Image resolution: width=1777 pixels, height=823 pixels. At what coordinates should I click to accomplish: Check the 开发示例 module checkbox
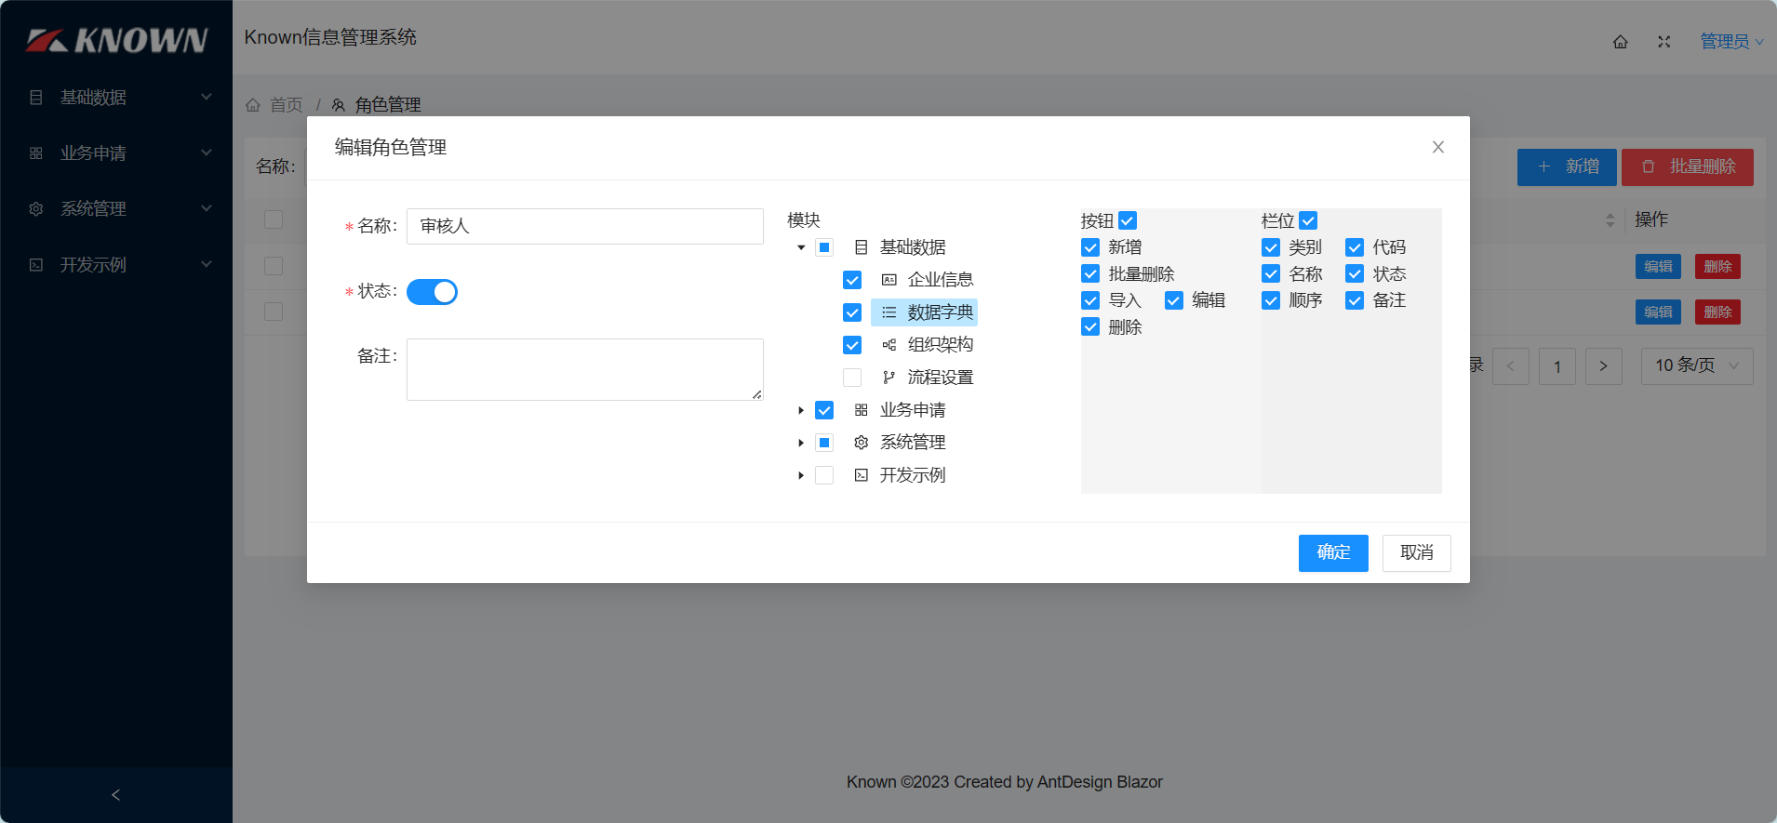[x=824, y=475]
